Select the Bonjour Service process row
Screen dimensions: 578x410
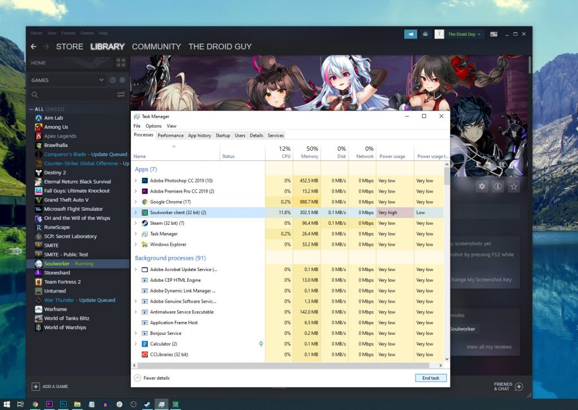point(287,333)
